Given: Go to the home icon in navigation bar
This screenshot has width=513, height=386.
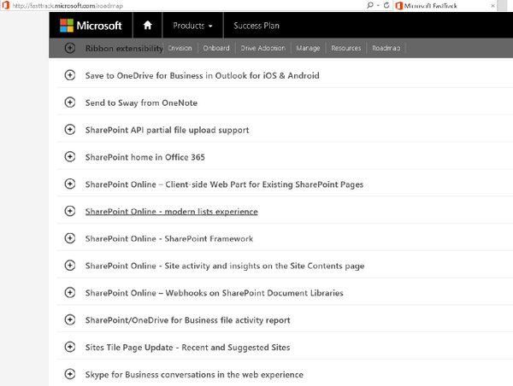Looking at the screenshot, I should [148, 25].
